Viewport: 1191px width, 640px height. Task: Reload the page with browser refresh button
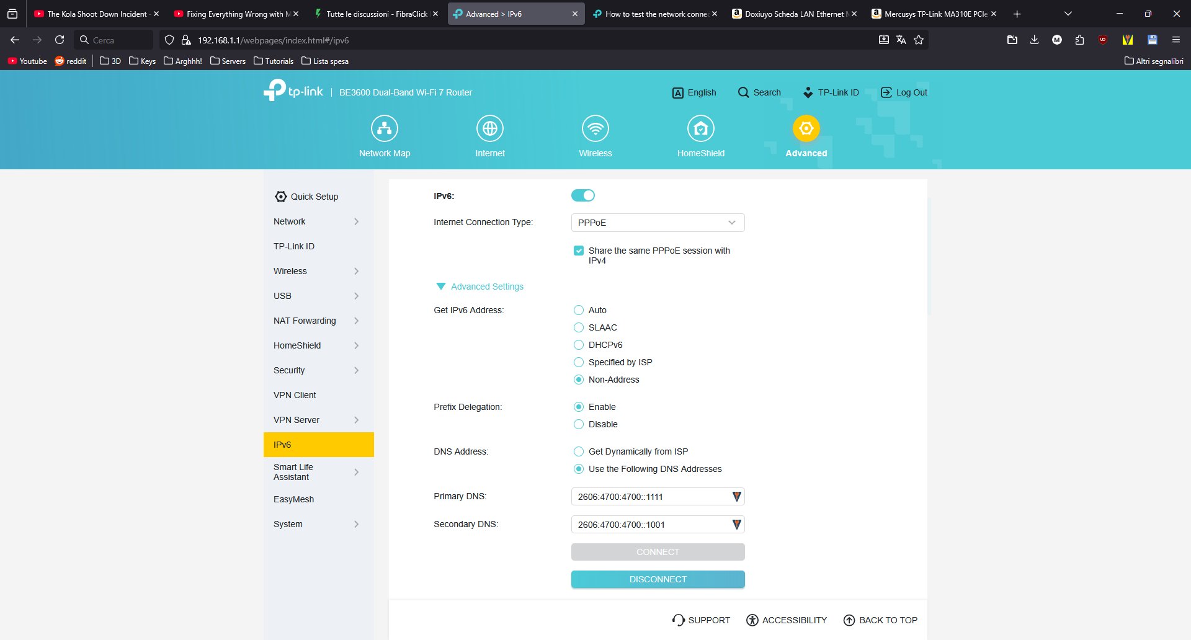pos(60,40)
